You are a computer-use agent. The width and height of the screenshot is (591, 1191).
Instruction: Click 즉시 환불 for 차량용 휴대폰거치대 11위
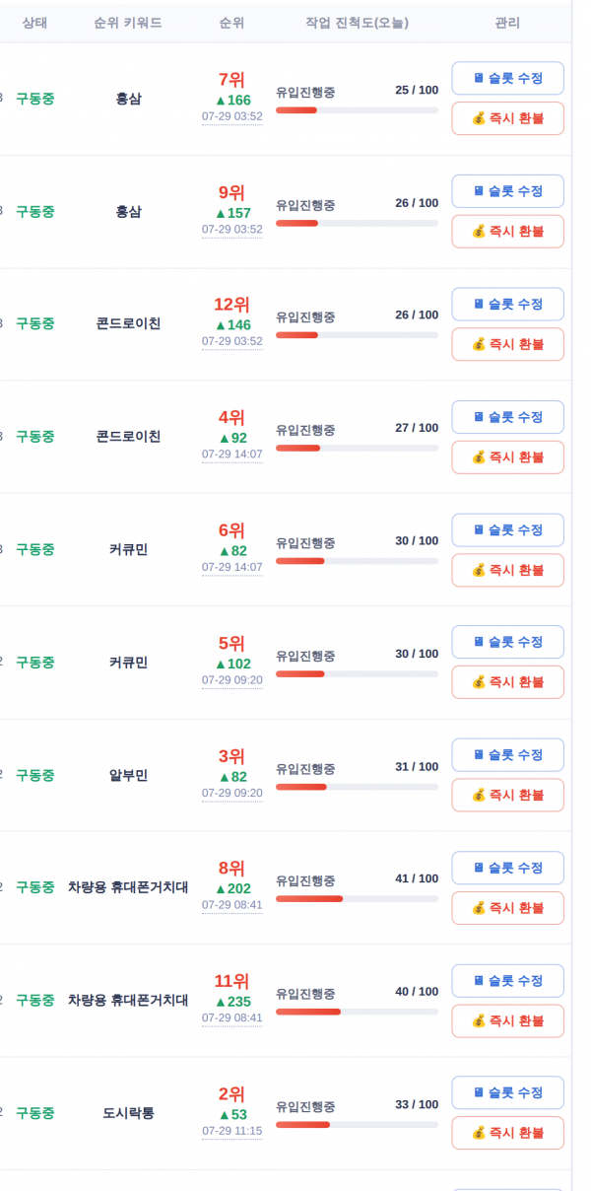pyautogui.click(x=508, y=1020)
